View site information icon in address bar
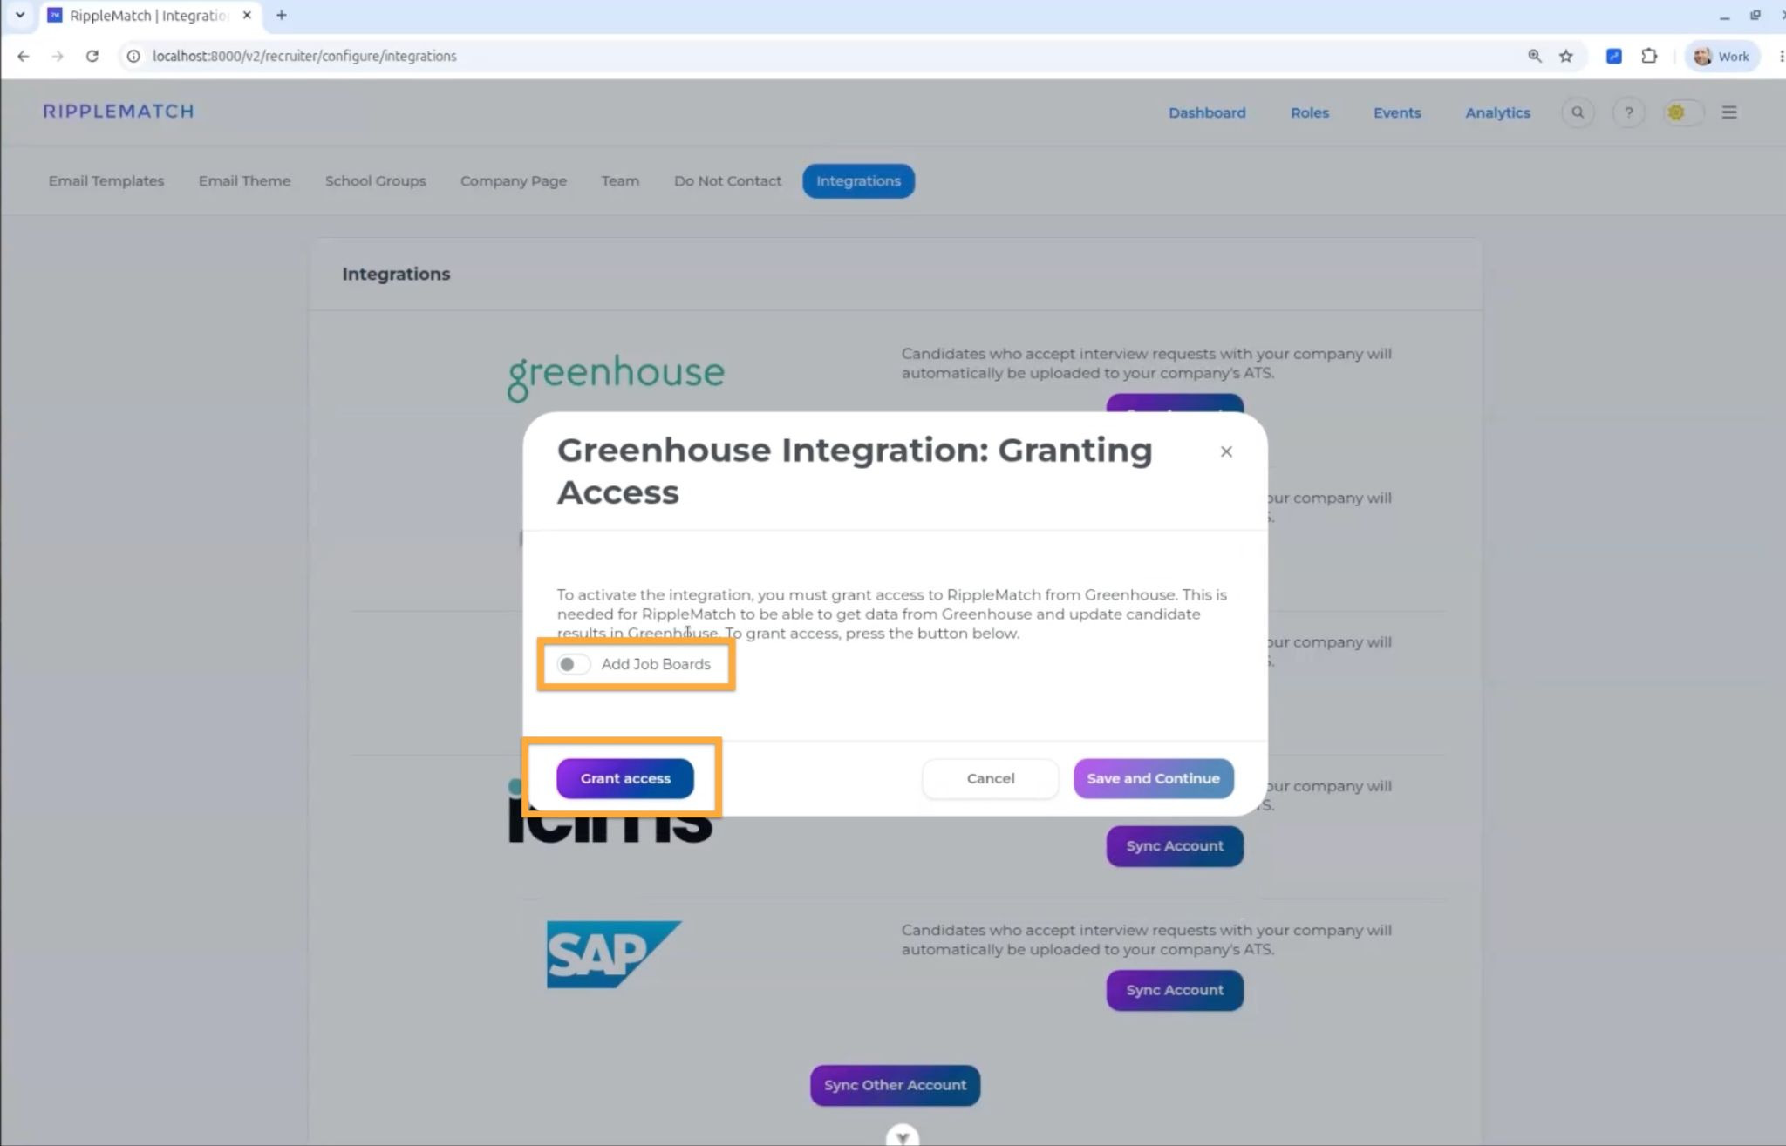The width and height of the screenshot is (1786, 1146). (x=133, y=56)
